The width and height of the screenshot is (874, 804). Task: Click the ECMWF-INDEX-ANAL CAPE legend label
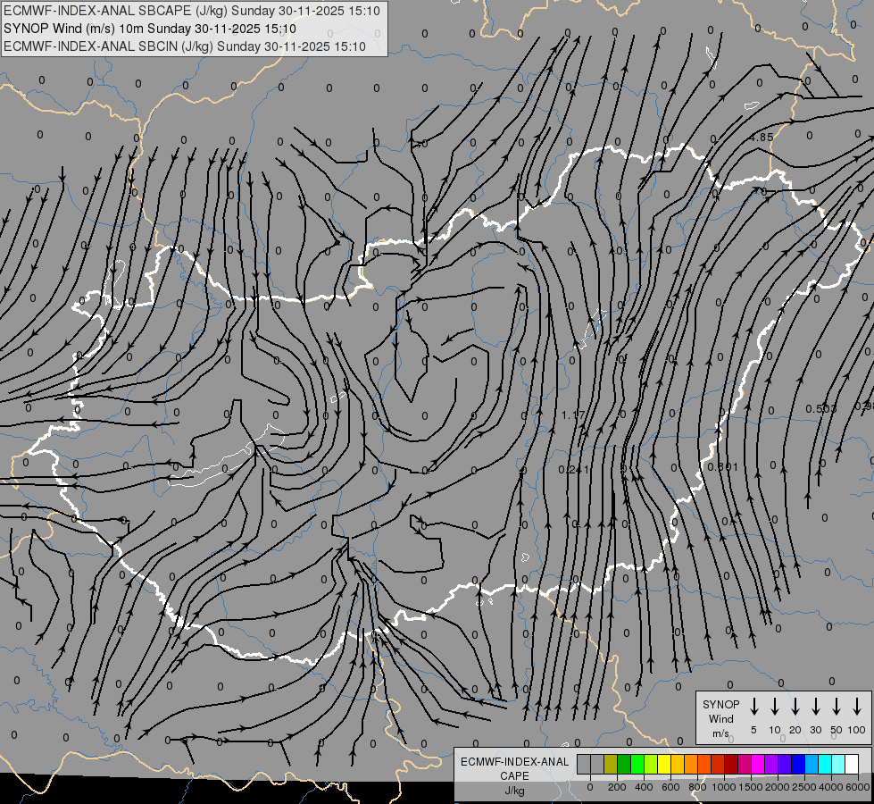pyautogui.click(x=514, y=768)
